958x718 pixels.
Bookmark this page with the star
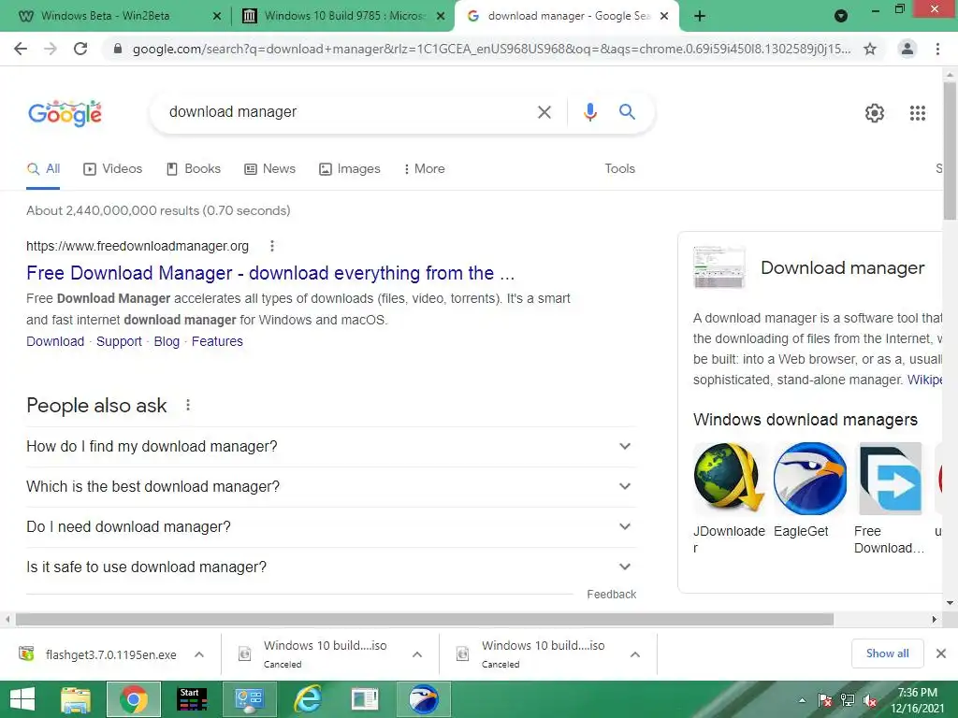pyautogui.click(x=870, y=49)
